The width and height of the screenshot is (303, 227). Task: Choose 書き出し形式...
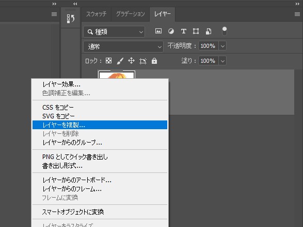click(x=100, y=166)
